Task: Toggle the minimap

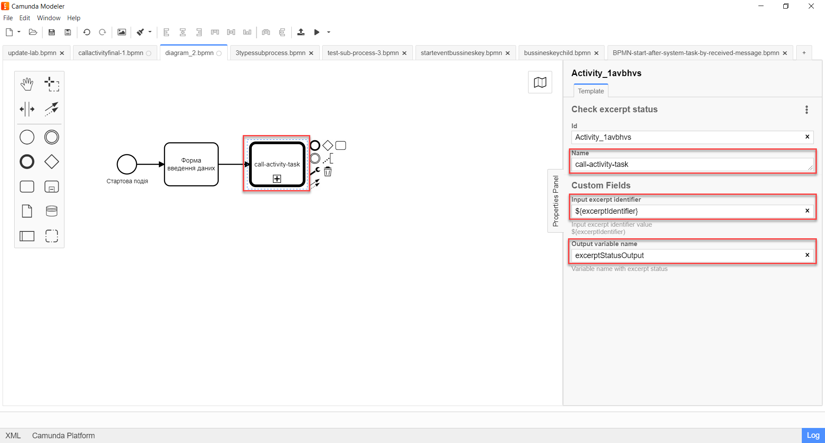Action: pos(540,82)
